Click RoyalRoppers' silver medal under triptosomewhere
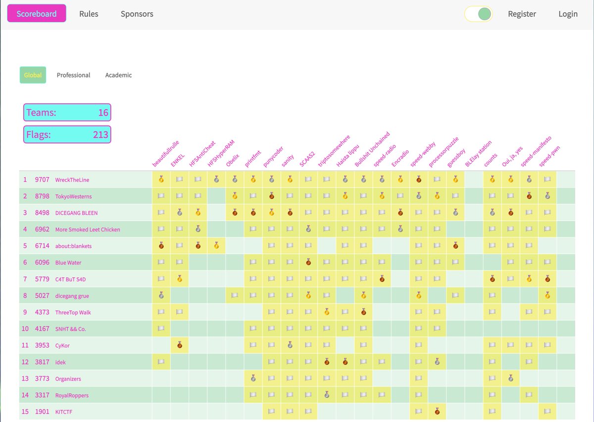 [327, 395]
